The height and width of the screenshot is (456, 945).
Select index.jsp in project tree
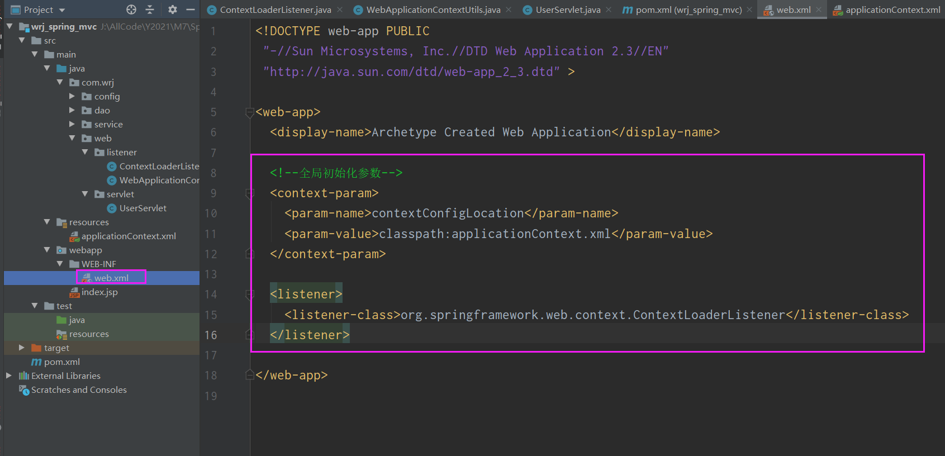[94, 292]
